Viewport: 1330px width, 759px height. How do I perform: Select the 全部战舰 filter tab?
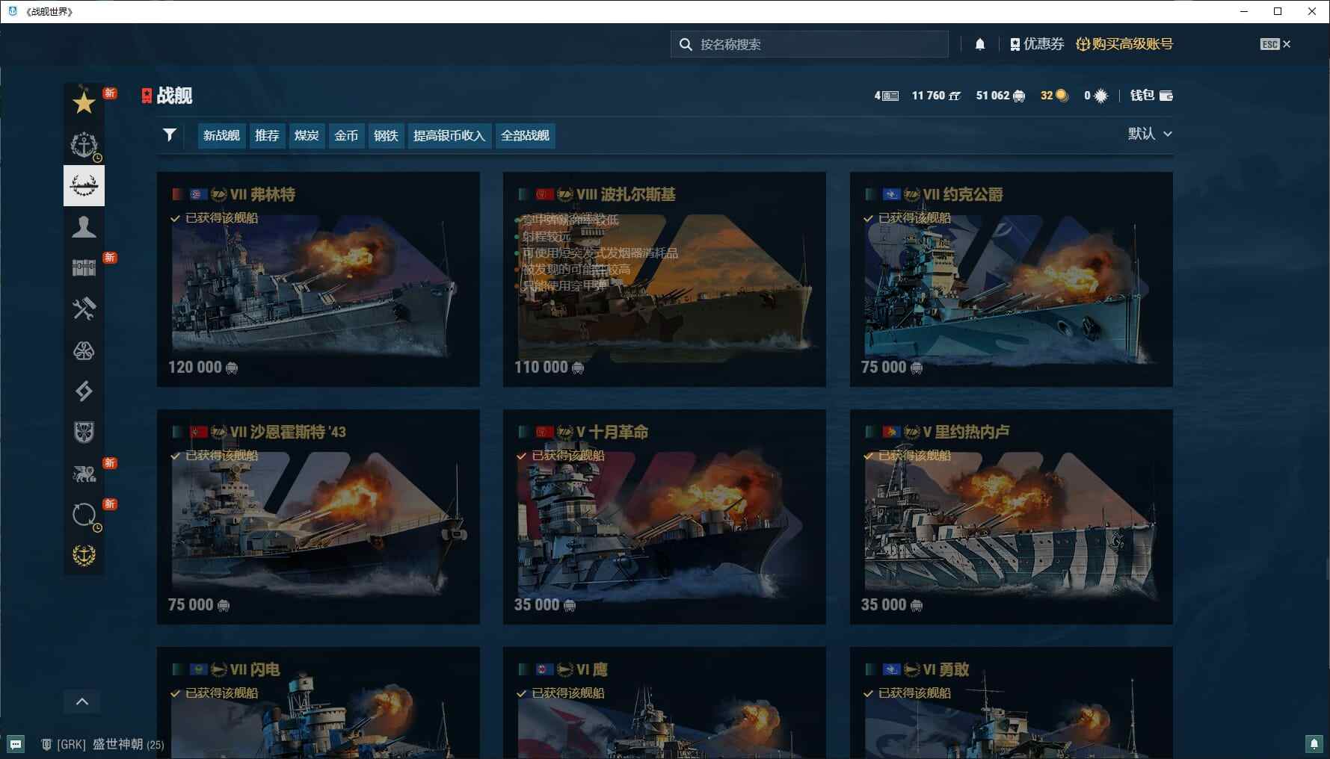coord(525,135)
